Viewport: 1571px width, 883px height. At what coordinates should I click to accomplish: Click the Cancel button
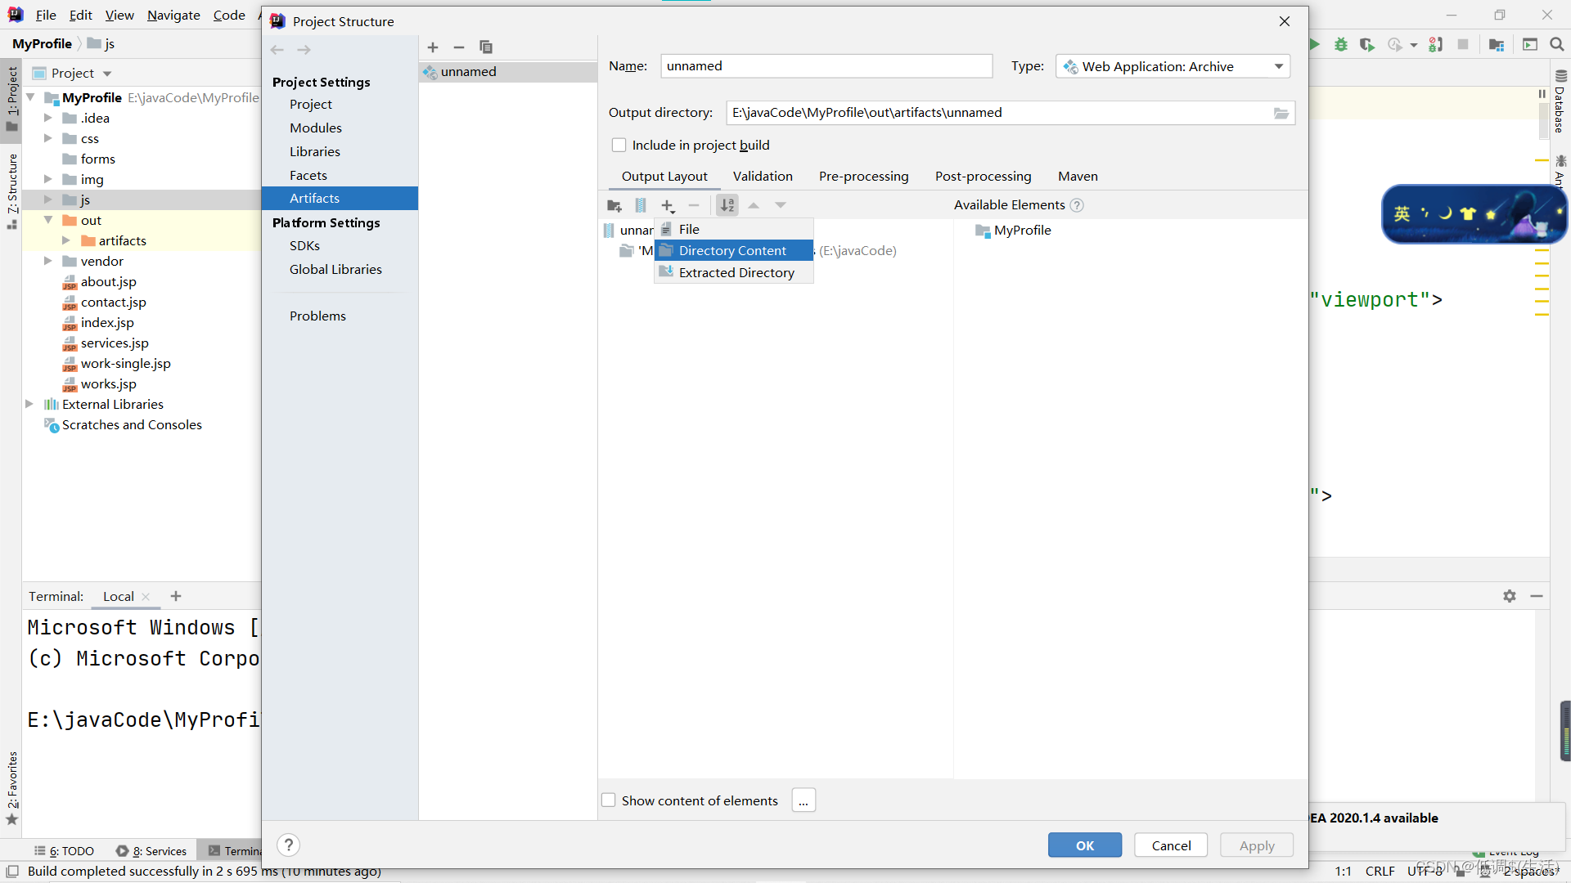click(x=1170, y=845)
